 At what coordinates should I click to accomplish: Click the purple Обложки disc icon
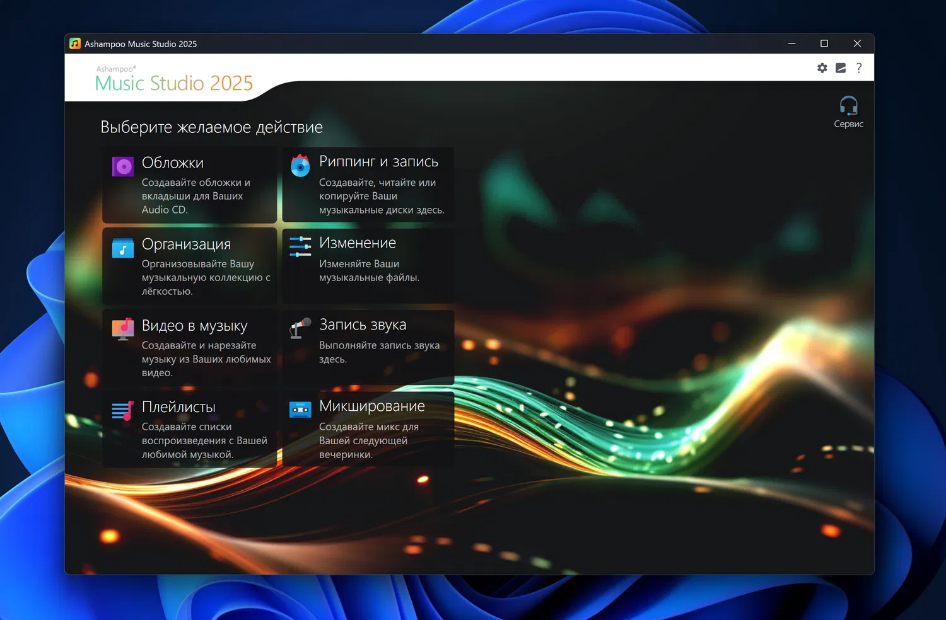[123, 166]
